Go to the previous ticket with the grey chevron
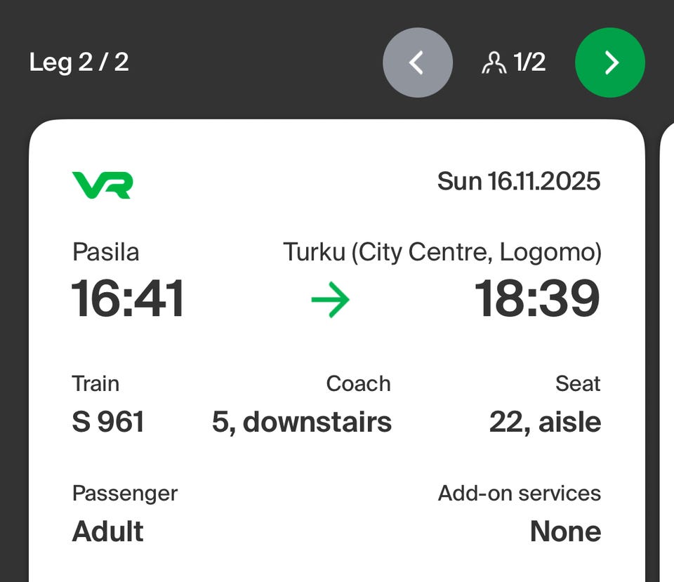 (418, 62)
